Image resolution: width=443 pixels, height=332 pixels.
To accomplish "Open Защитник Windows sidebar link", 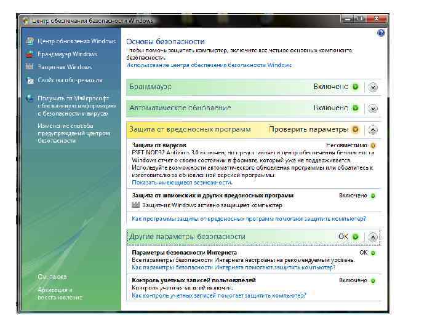I will tap(65, 67).
